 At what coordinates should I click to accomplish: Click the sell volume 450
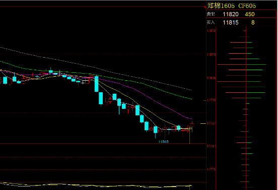(x=250, y=15)
